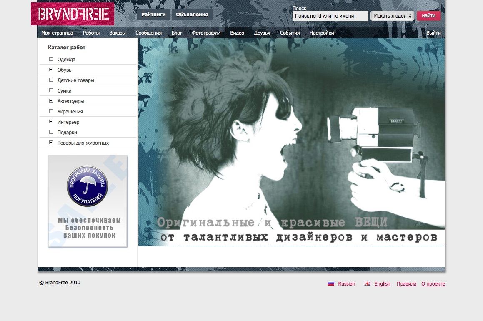Click the © BrandFree 2010 footer text
Screen dimensions: 483x321
point(60,283)
